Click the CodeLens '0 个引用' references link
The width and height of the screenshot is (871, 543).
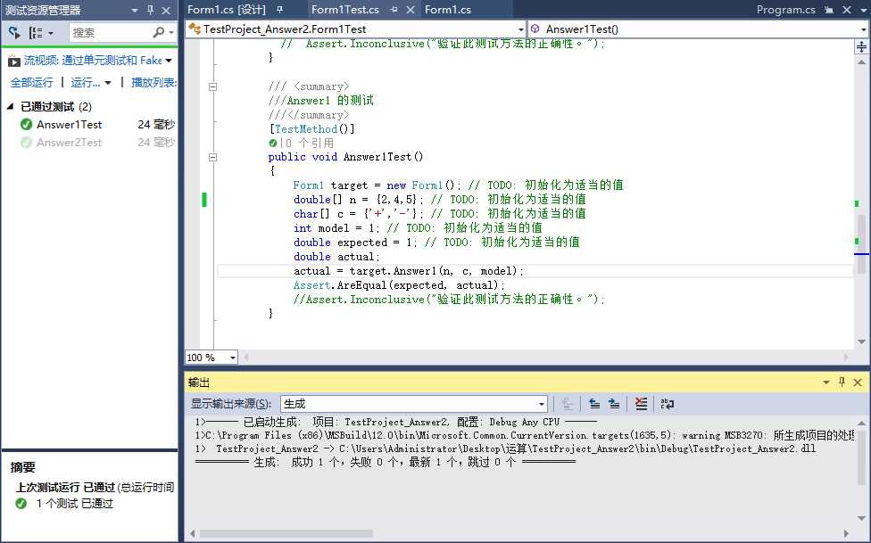[x=310, y=144]
